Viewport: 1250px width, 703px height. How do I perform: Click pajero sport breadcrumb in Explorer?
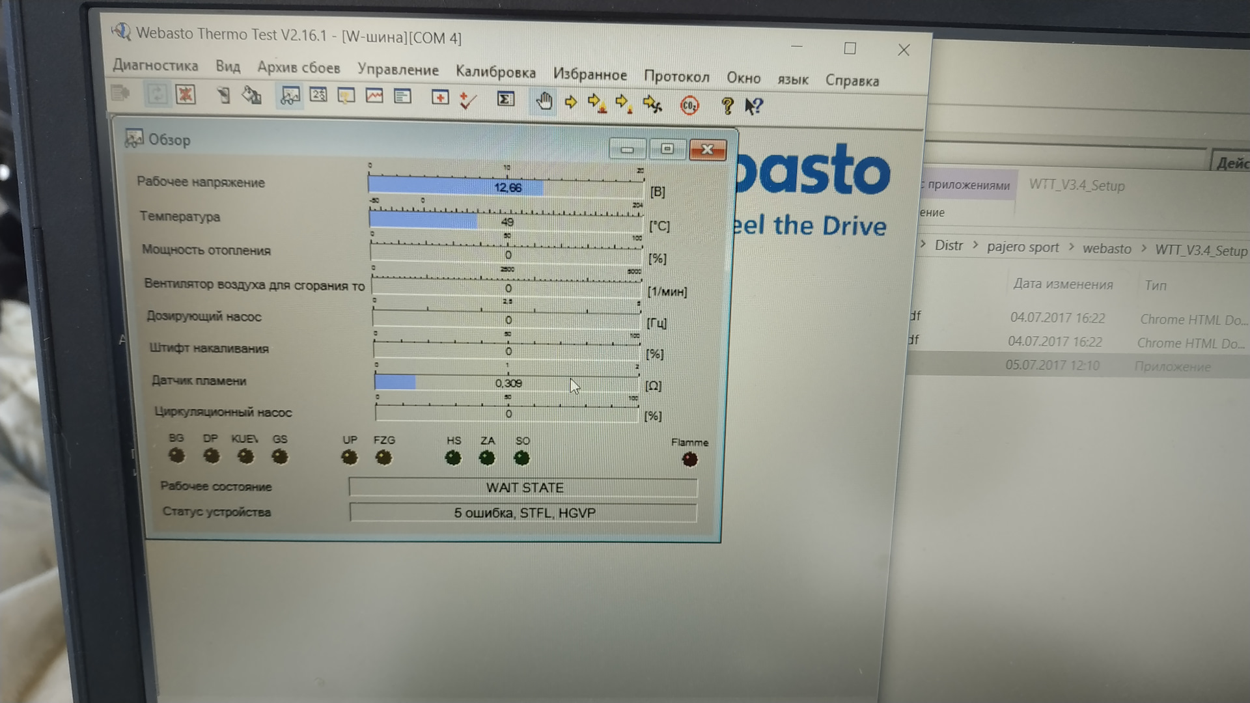pos(1023,247)
